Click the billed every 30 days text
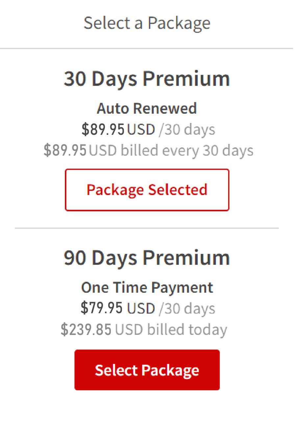 (x=187, y=150)
